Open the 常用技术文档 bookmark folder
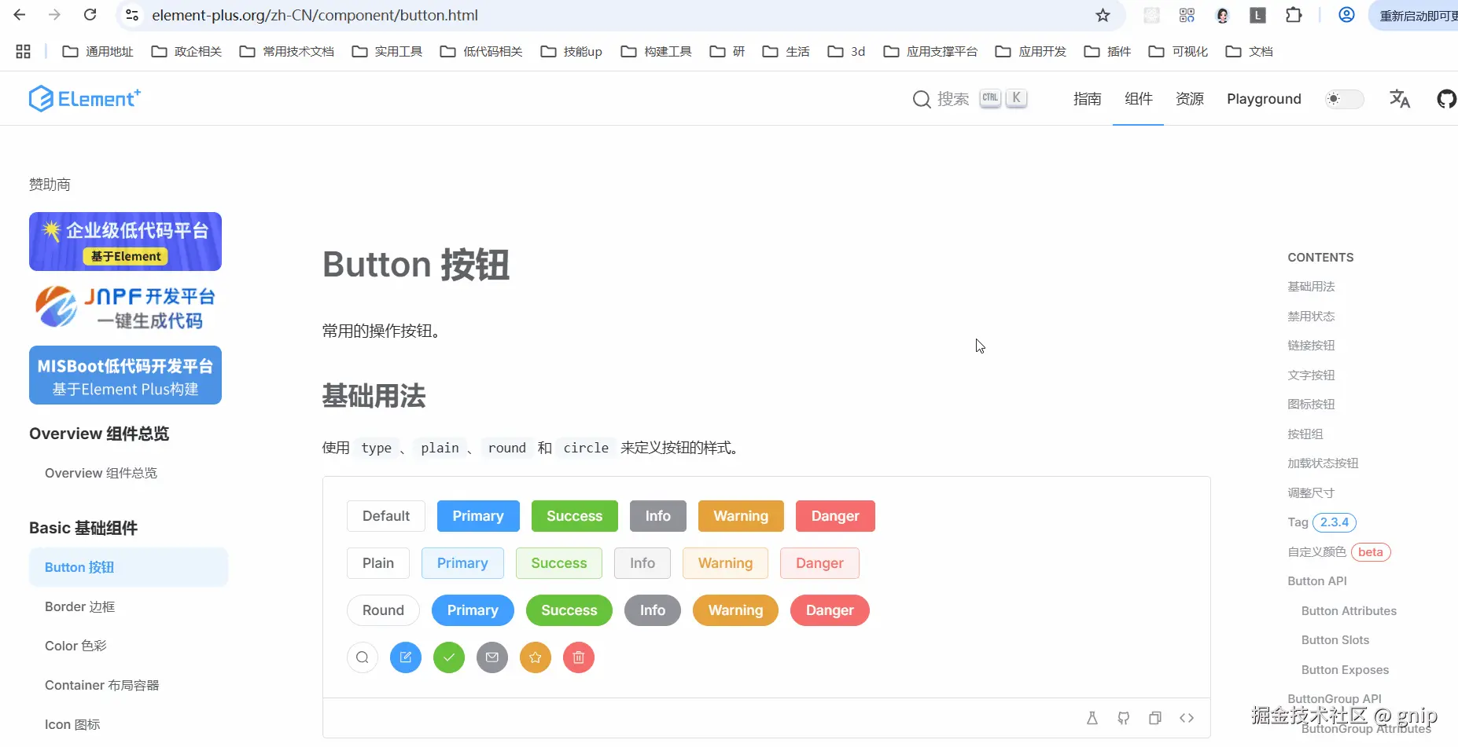 pyautogui.click(x=286, y=51)
